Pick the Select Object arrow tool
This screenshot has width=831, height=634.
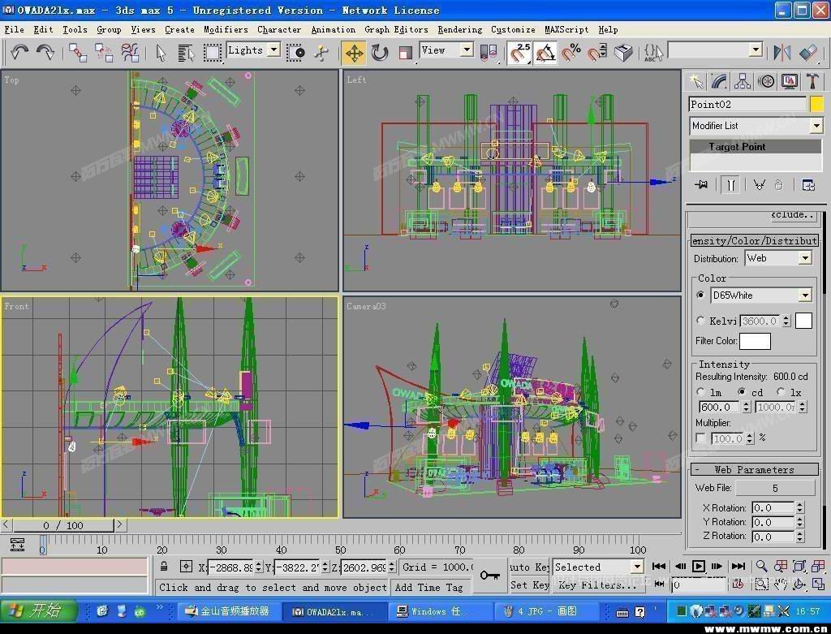pos(161,53)
